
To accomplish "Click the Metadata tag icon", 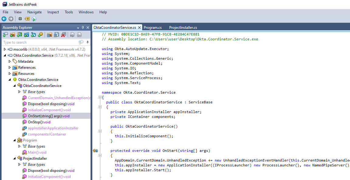I will coord(15,61).
